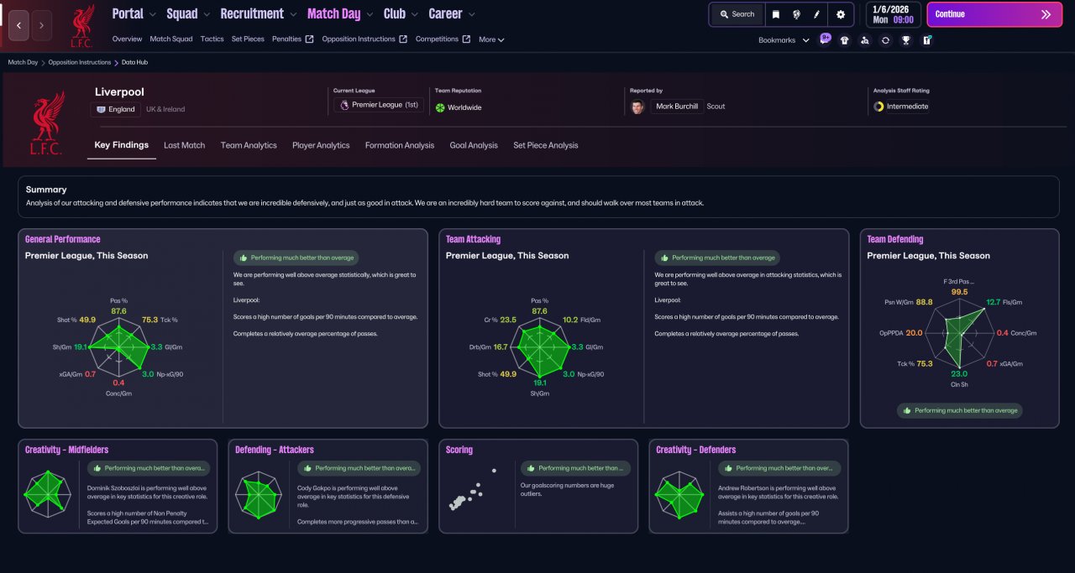Click Opposition Instructions in the breadcrumb

tap(79, 62)
